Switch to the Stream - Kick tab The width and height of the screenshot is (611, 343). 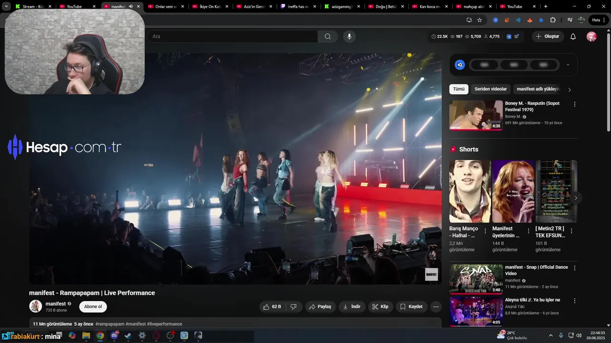pos(33,7)
